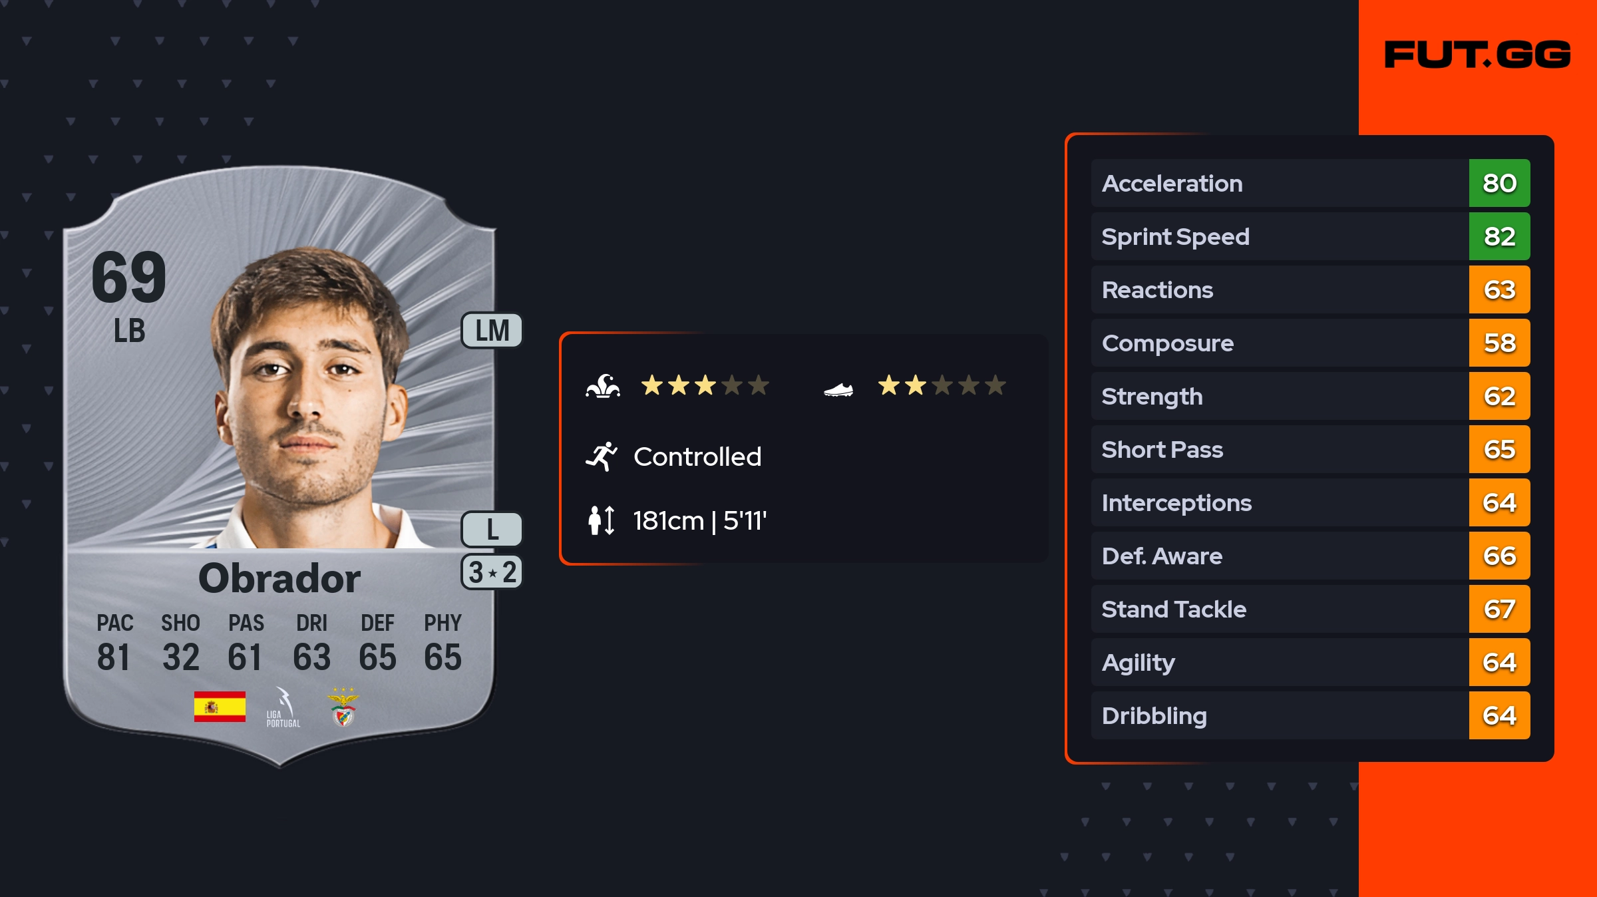Image resolution: width=1597 pixels, height=897 pixels.
Task: Click the Benfica club crest
Action: pyautogui.click(x=343, y=708)
